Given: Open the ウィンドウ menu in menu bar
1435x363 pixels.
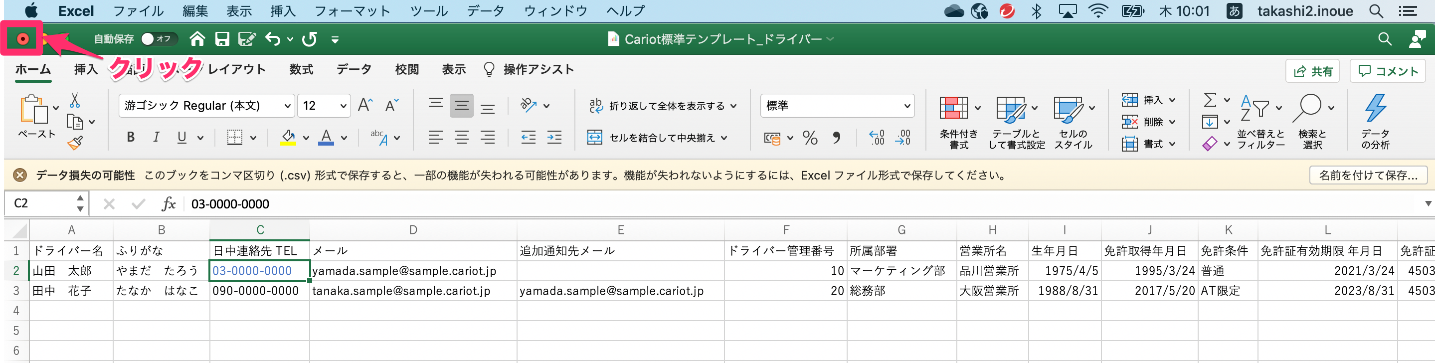Looking at the screenshot, I should click(555, 11).
